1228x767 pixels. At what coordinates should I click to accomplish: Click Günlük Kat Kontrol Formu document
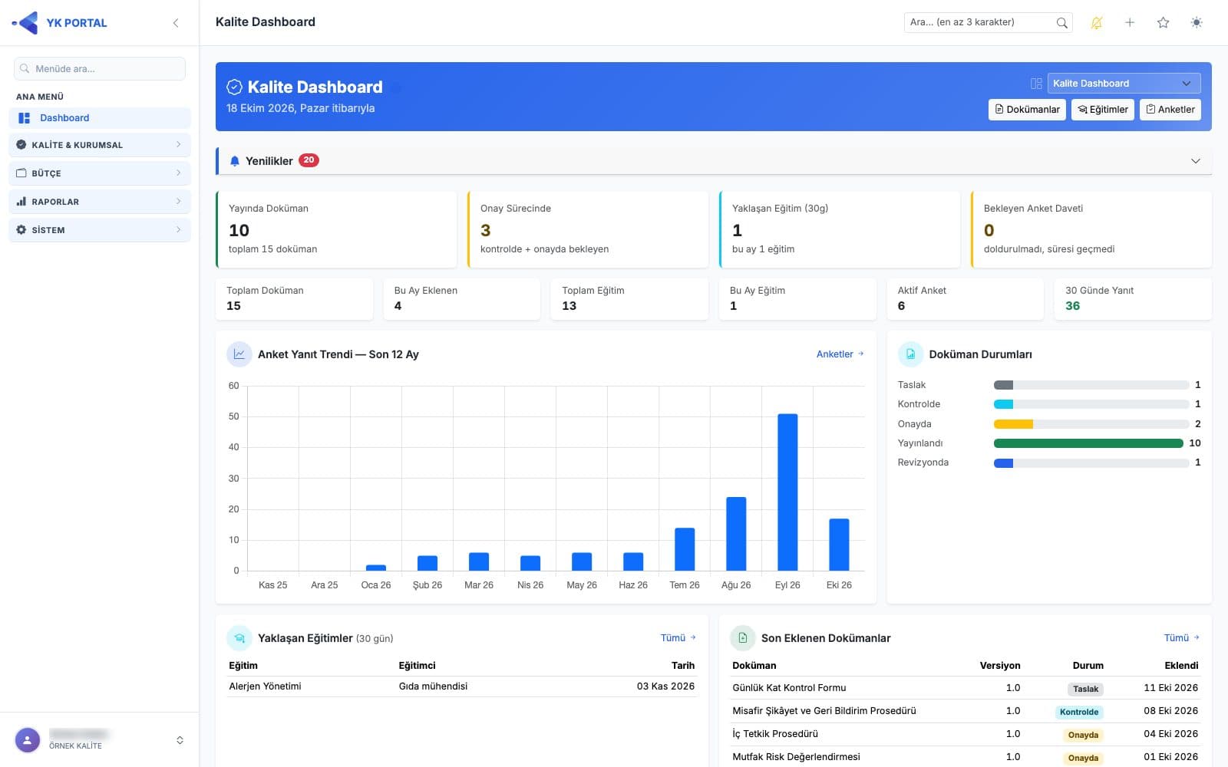(x=789, y=688)
